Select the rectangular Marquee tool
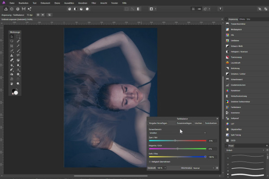Image resolution: width=269 pixels, height=179 pixels. 18,37
